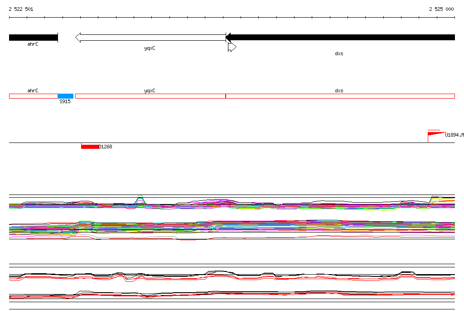Image resolution: width=464 pixels, height=323 pixels.
Task: Click the S915 text label
Action: (x=65, y=101)
